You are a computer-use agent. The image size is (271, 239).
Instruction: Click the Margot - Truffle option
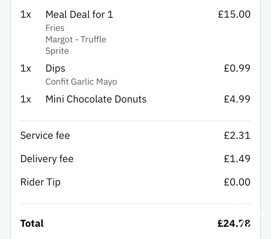click(x=76, y=40)
